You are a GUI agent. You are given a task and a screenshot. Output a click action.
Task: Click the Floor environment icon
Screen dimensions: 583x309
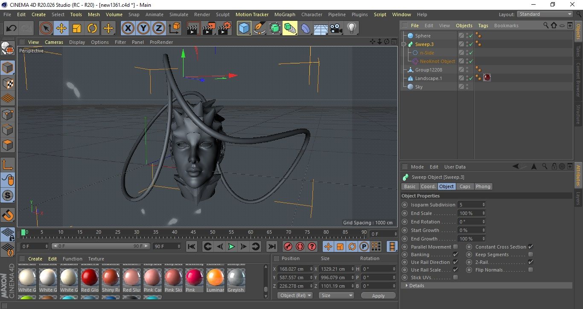point(321,29)
